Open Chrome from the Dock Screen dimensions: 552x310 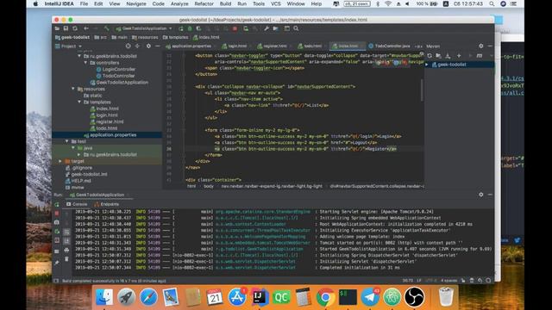coord(325,297)
